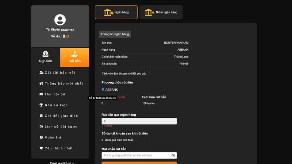Click the Nạp tiền money bag icon
Screen dimensions: 292x164
45,54
